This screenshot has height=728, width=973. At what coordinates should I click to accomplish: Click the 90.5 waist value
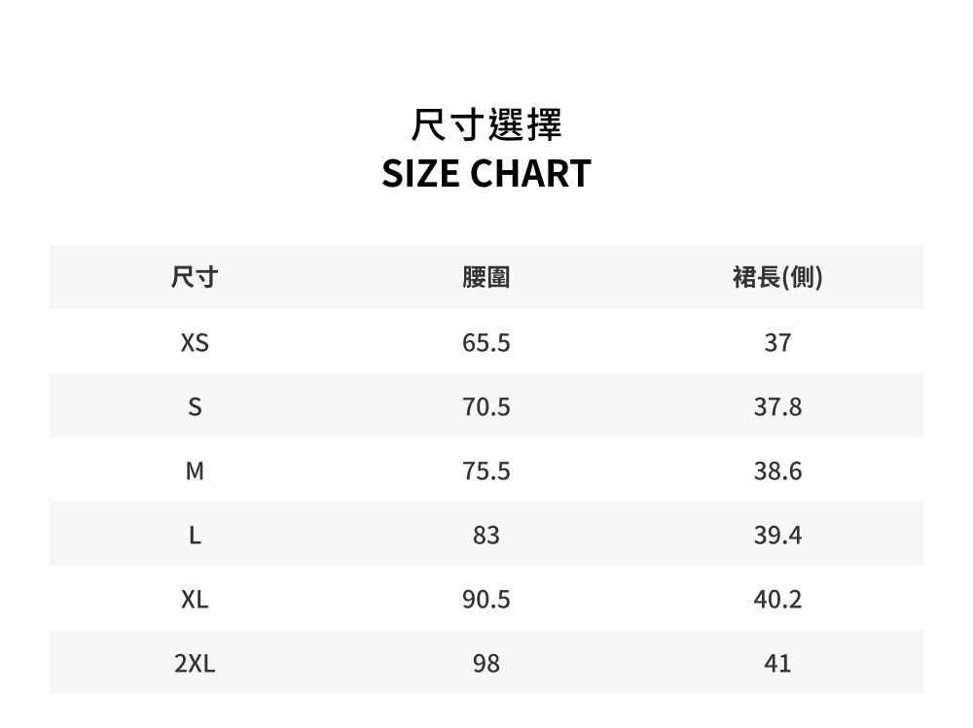[x=486, y=599]
